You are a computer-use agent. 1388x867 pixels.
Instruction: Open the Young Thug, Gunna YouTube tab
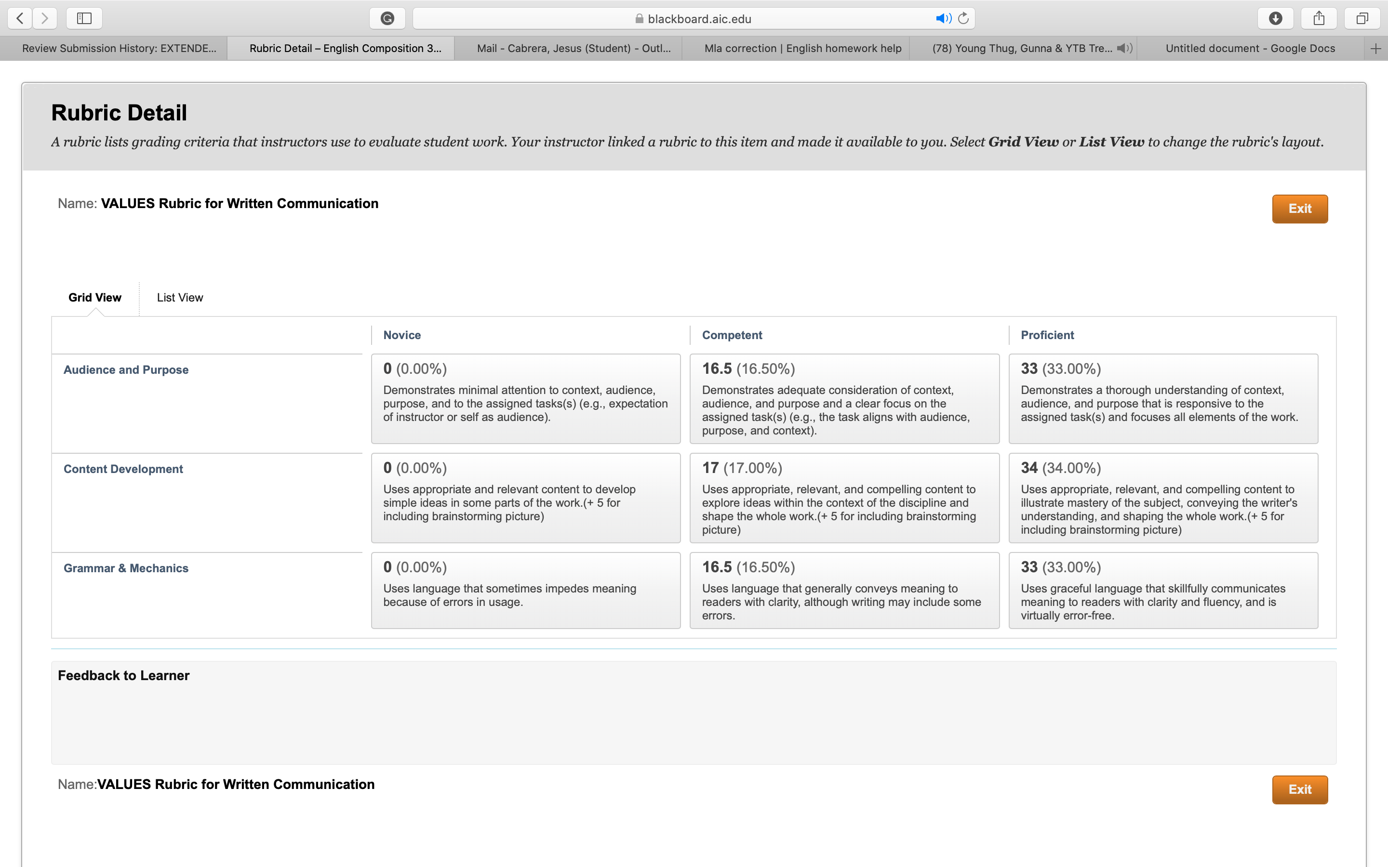[x=1022, y=49]
